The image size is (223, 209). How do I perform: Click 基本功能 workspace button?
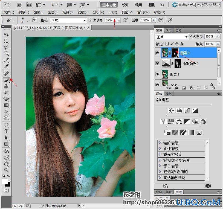tap(109, 5)
